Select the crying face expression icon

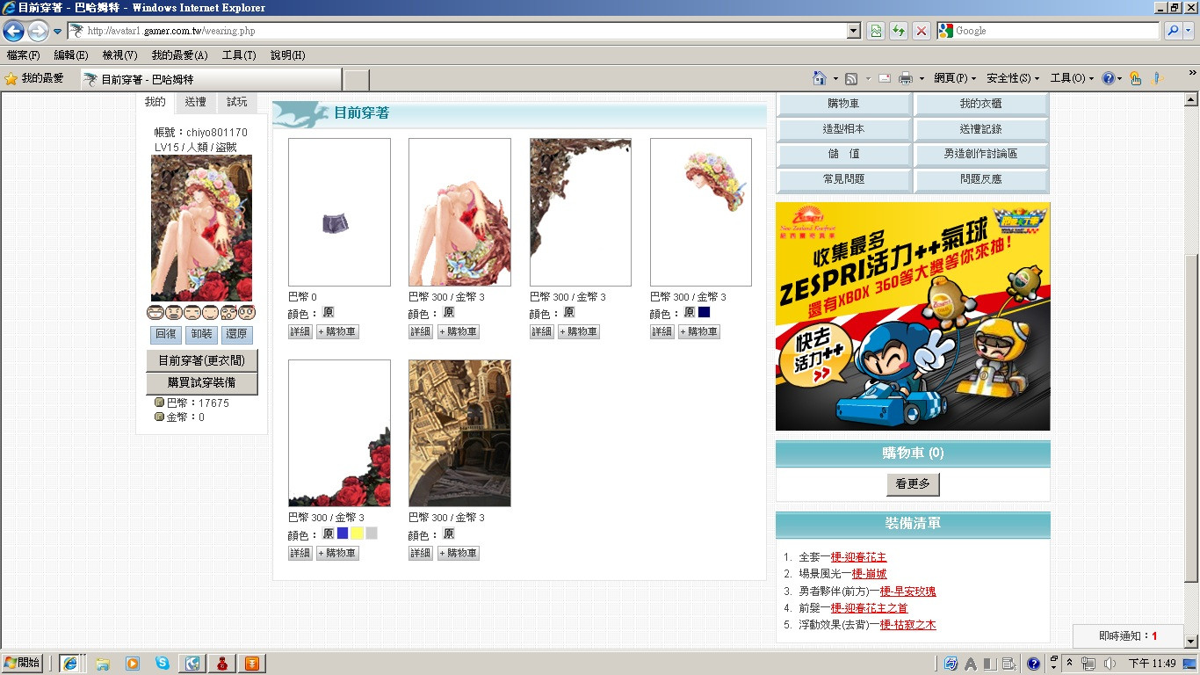[x=192, y=312]
